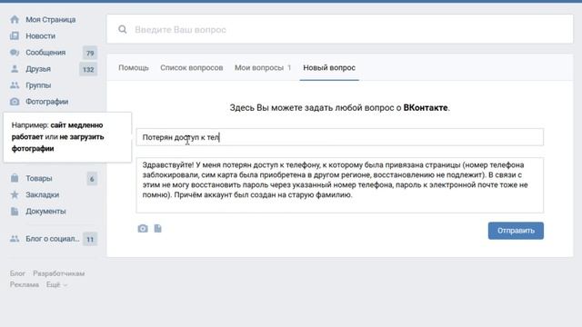Open the Фотографии section
Image resolution: width=582 pixels, height=327 pixels.
pyautogui.click(x=46, y=102)
